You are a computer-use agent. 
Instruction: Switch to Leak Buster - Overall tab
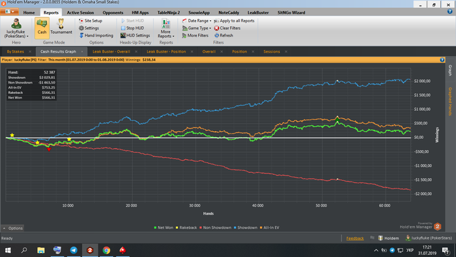point(111,52)
